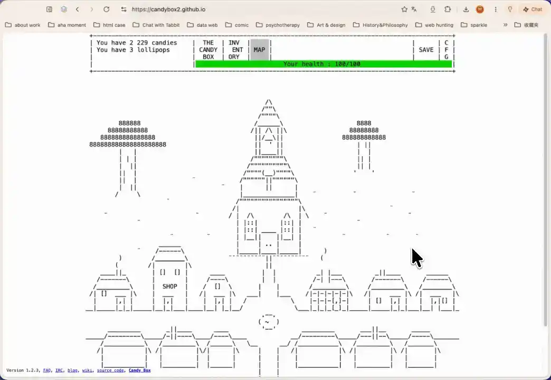Reload the Candy Box 2 page
The width and height of the screenshot is (551, 380).
pyautogui.click(x=106, y=9)
